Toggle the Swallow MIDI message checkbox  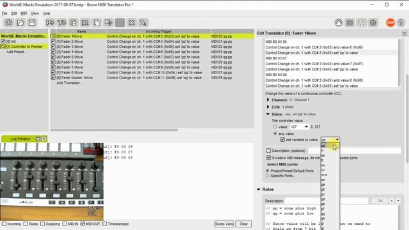268,158
